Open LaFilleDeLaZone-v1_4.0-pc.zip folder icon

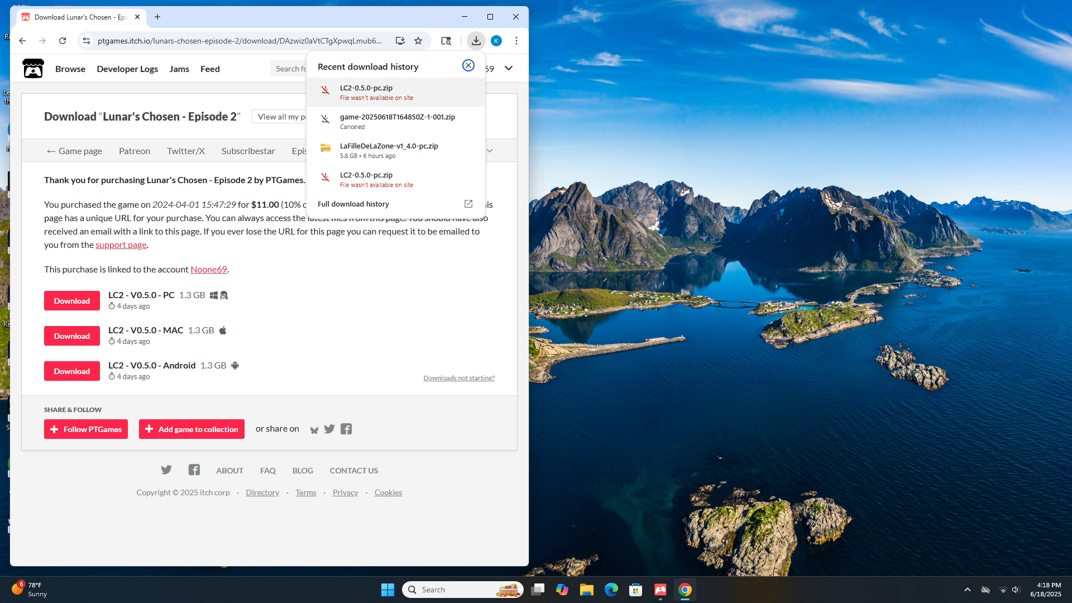point(326,148)
